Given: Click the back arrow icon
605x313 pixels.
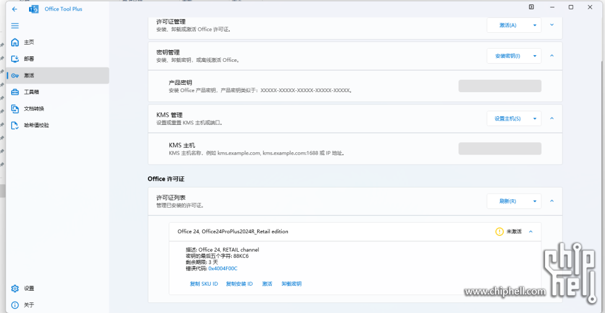Looking at the screenshot, I should point(15,9).
